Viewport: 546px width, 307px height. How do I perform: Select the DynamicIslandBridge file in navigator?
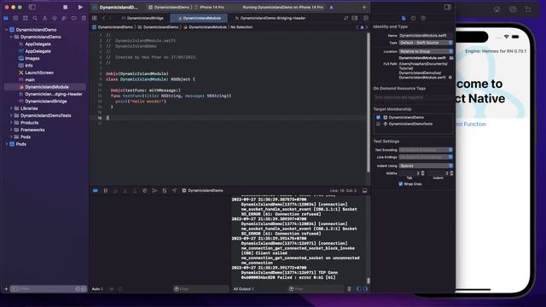pyautogui.click(x=45, y=101)
